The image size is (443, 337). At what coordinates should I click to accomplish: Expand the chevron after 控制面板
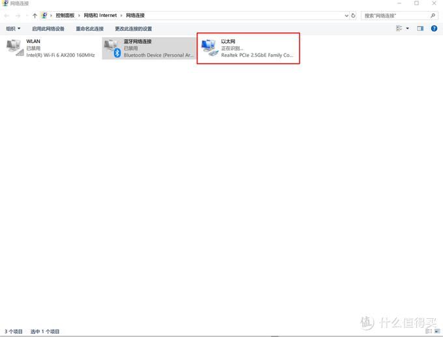pyautogui.click(x=79, y=16)
